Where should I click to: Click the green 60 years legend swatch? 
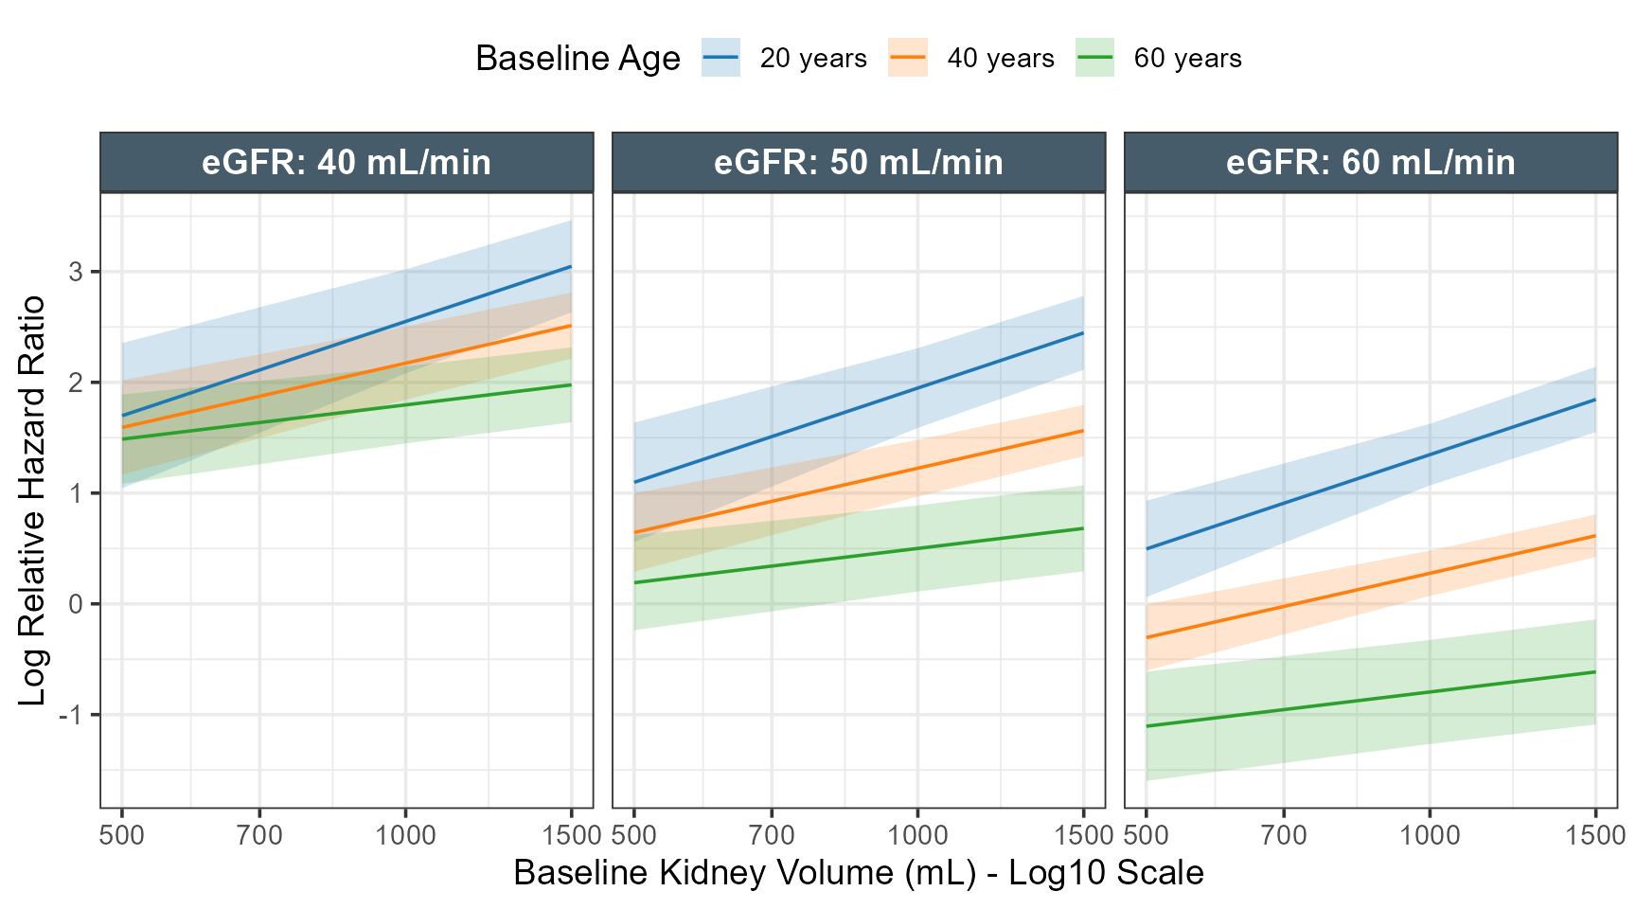pos(1095,58)
